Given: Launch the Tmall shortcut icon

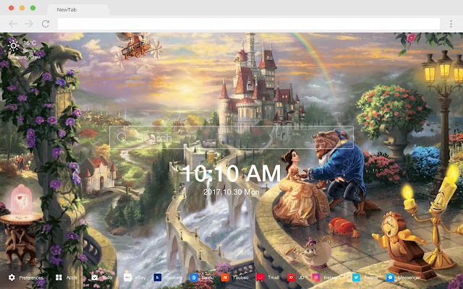Looking at the screenshot, I should 260,277.
